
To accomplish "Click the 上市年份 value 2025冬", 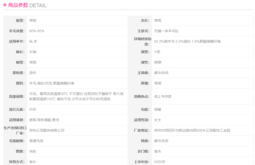I will click(x=160, y=162).
